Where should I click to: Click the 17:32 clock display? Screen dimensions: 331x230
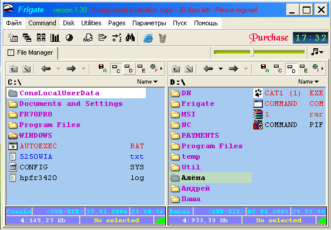point(311,38)
